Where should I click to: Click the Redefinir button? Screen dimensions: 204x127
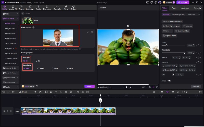(196, 86)
